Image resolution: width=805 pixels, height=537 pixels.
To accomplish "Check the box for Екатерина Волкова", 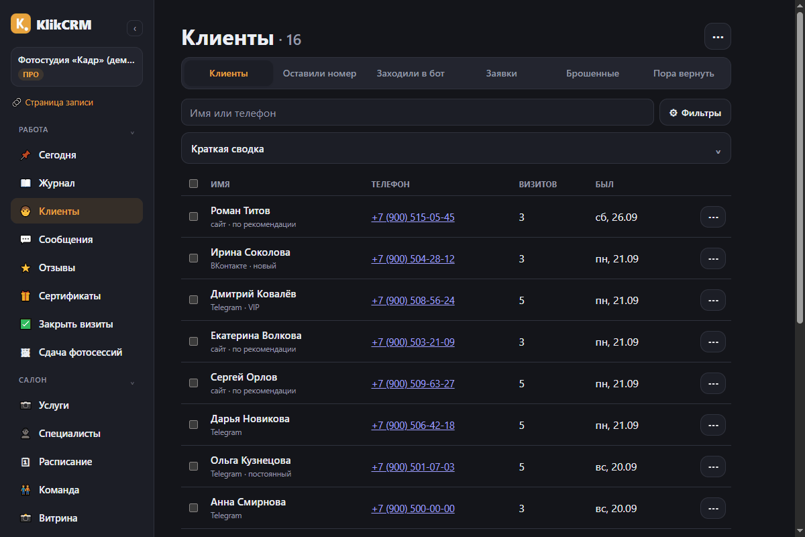I will [x=194, y=342].
